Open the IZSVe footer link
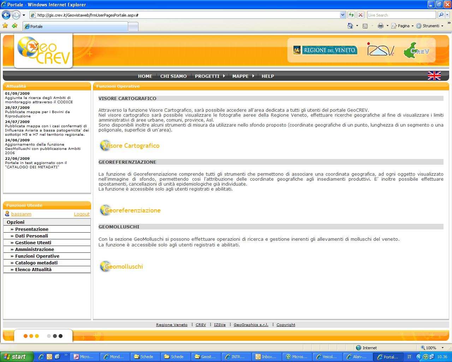452x362 pixels. pyautogui.click(x=220, y=325)
